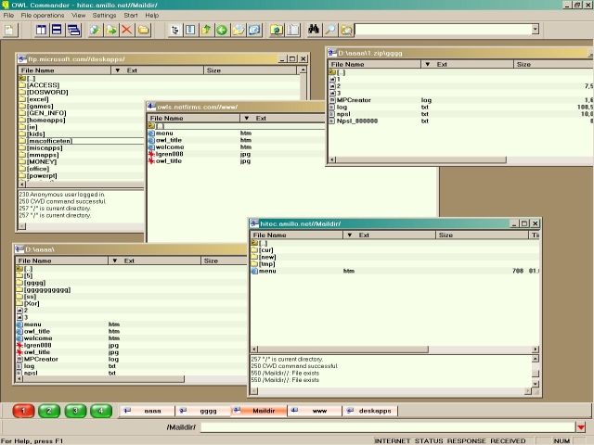Click the green up-arrow parent directory icon
Image resolution: width=594 pixels, height=445 pixels.
point(206,30)
